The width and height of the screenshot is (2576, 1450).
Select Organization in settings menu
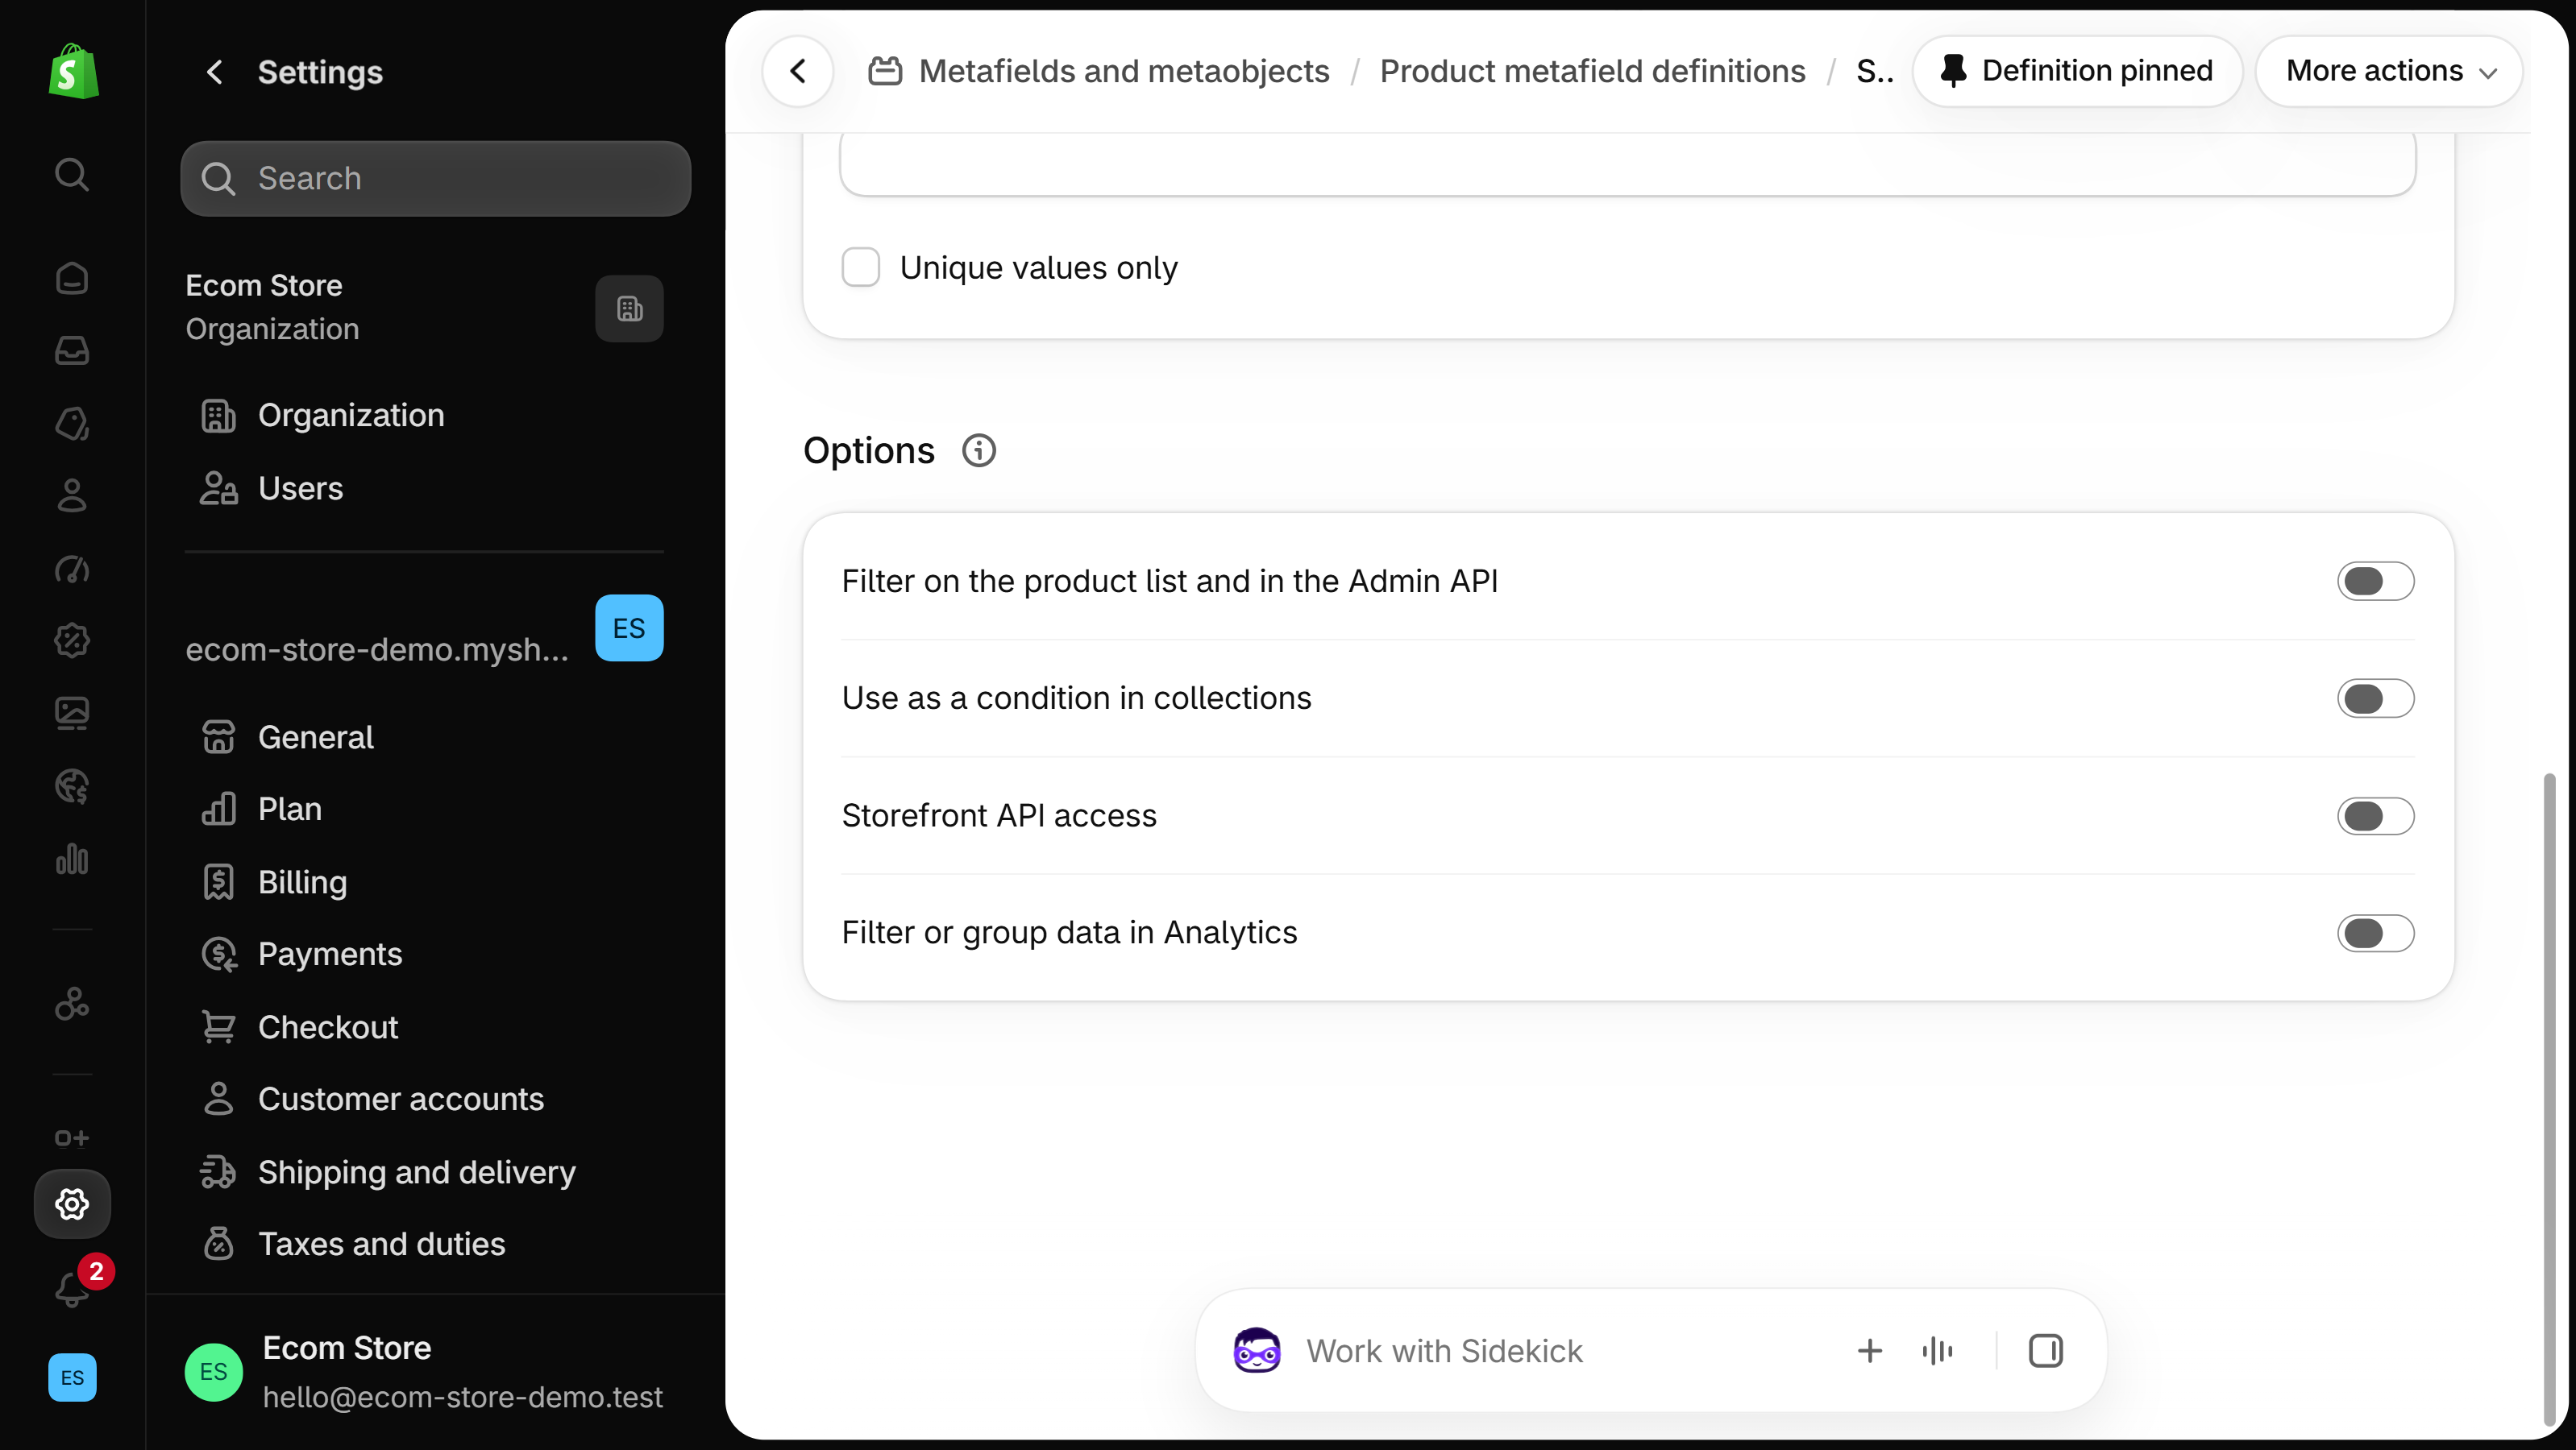(x=350, y=416)
